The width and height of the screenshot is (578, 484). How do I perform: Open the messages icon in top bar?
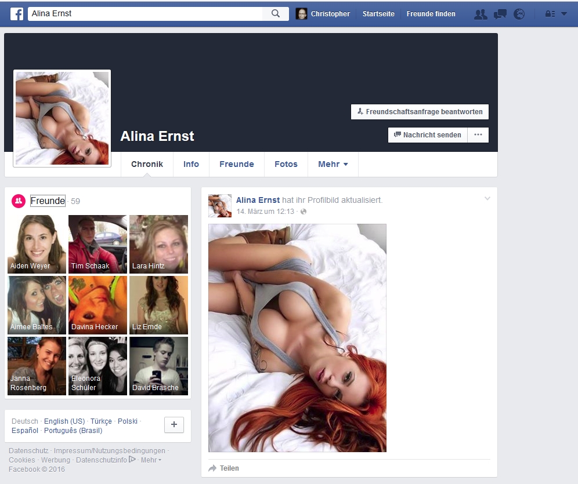point(500,14)
